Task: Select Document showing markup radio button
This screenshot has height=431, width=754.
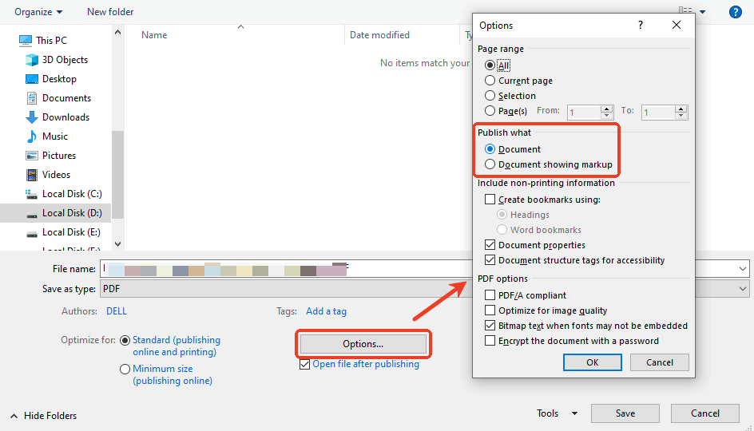Action: (x=490, y=164)
